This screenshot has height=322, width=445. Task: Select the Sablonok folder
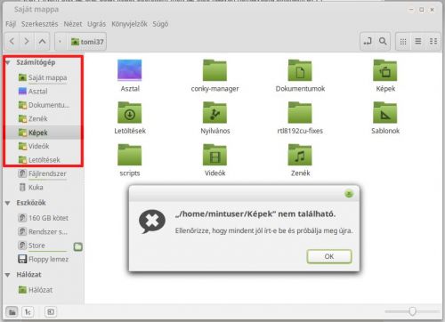[385, 118]
